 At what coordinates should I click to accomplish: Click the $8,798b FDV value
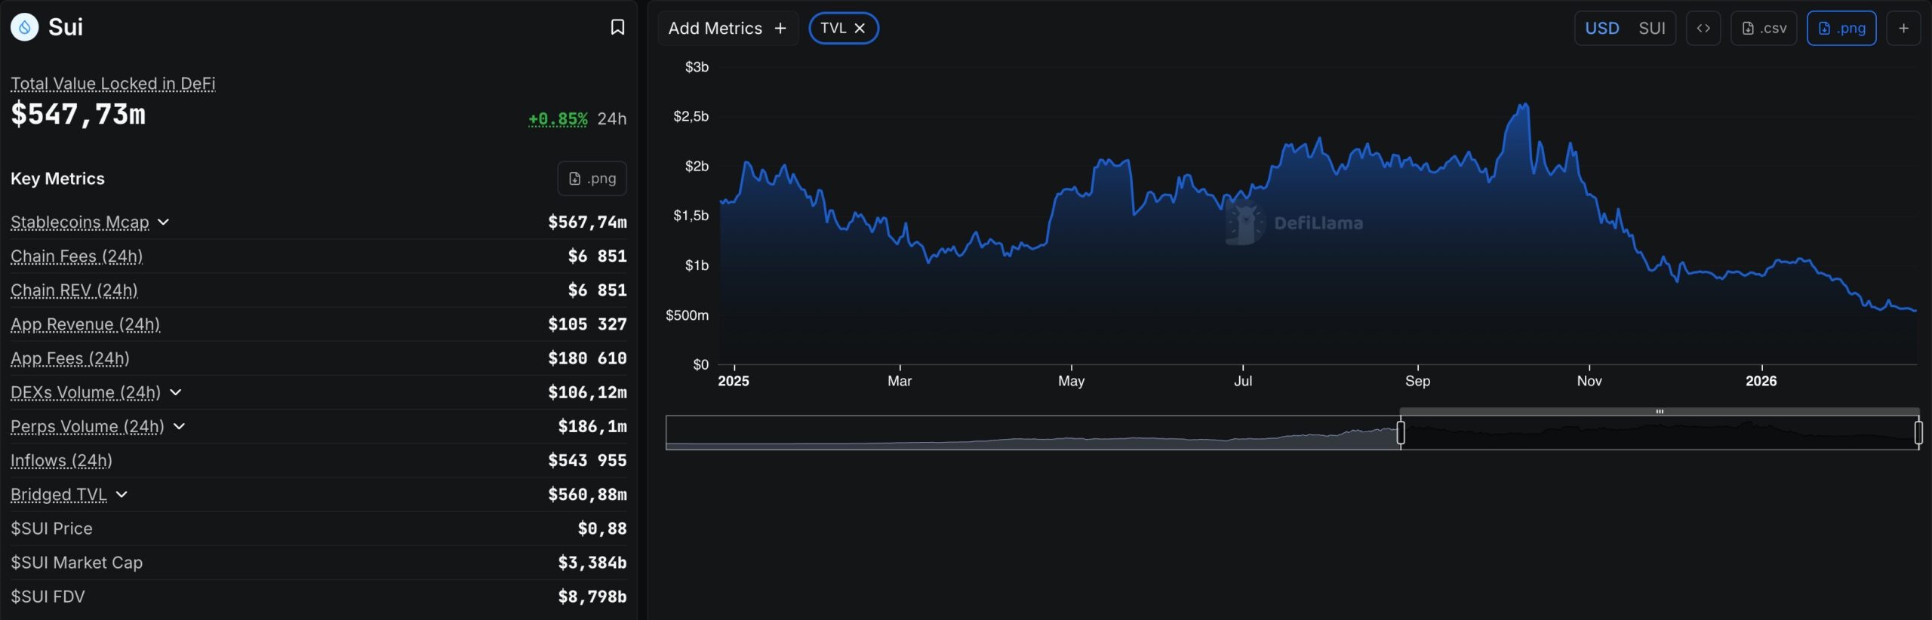coord(592,597)
